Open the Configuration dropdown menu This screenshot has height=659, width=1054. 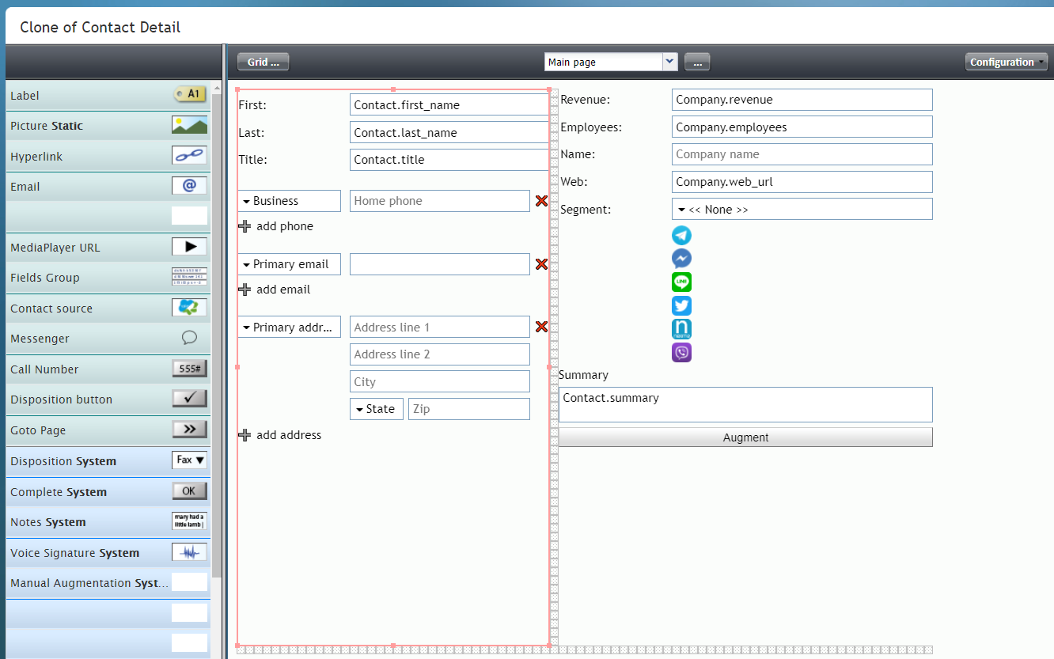point(1007,62)
